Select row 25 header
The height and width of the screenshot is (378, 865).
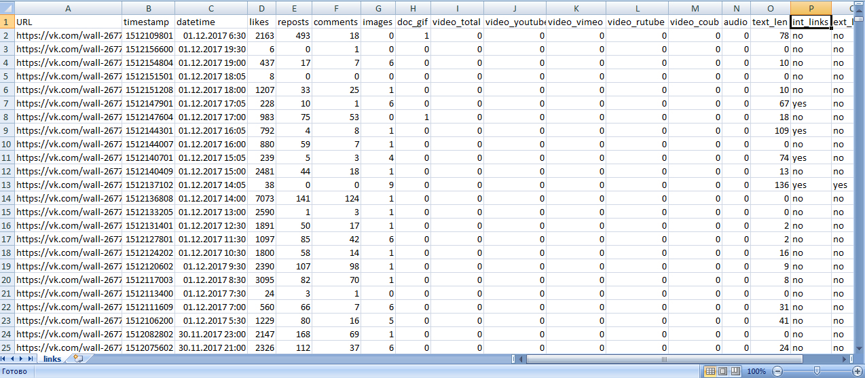7,347
